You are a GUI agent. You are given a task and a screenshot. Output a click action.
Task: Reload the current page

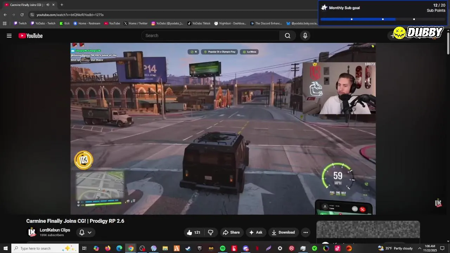click(22, 15)
